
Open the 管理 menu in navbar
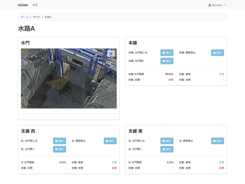[x=35, y=5]
